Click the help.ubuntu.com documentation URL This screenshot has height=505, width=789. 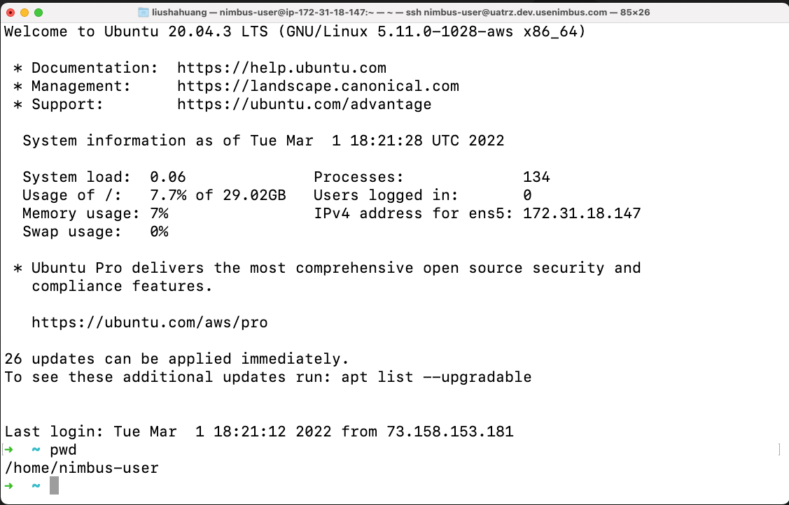[281, 68]
